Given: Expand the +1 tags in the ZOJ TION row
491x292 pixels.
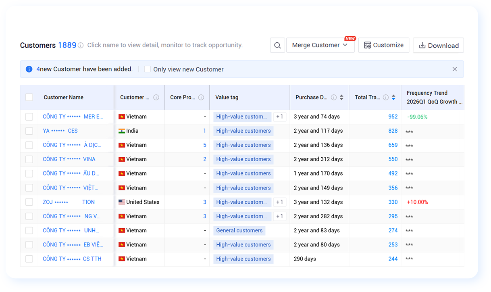Looking at the screenshot, I should point(280,202).
